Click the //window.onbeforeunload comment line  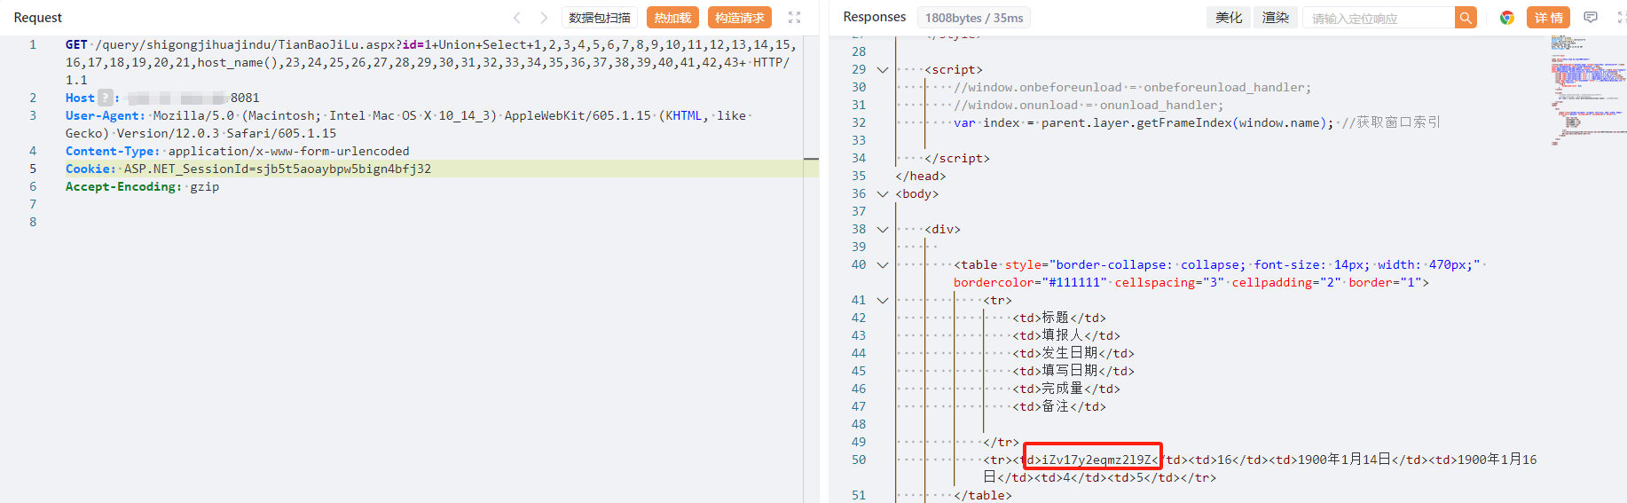(1132, 87)
